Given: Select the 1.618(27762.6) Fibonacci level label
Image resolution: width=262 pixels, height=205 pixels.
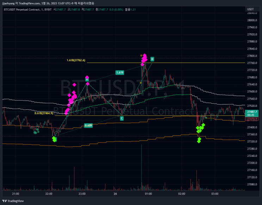Looking at the screenshot, I should point(76,60).
